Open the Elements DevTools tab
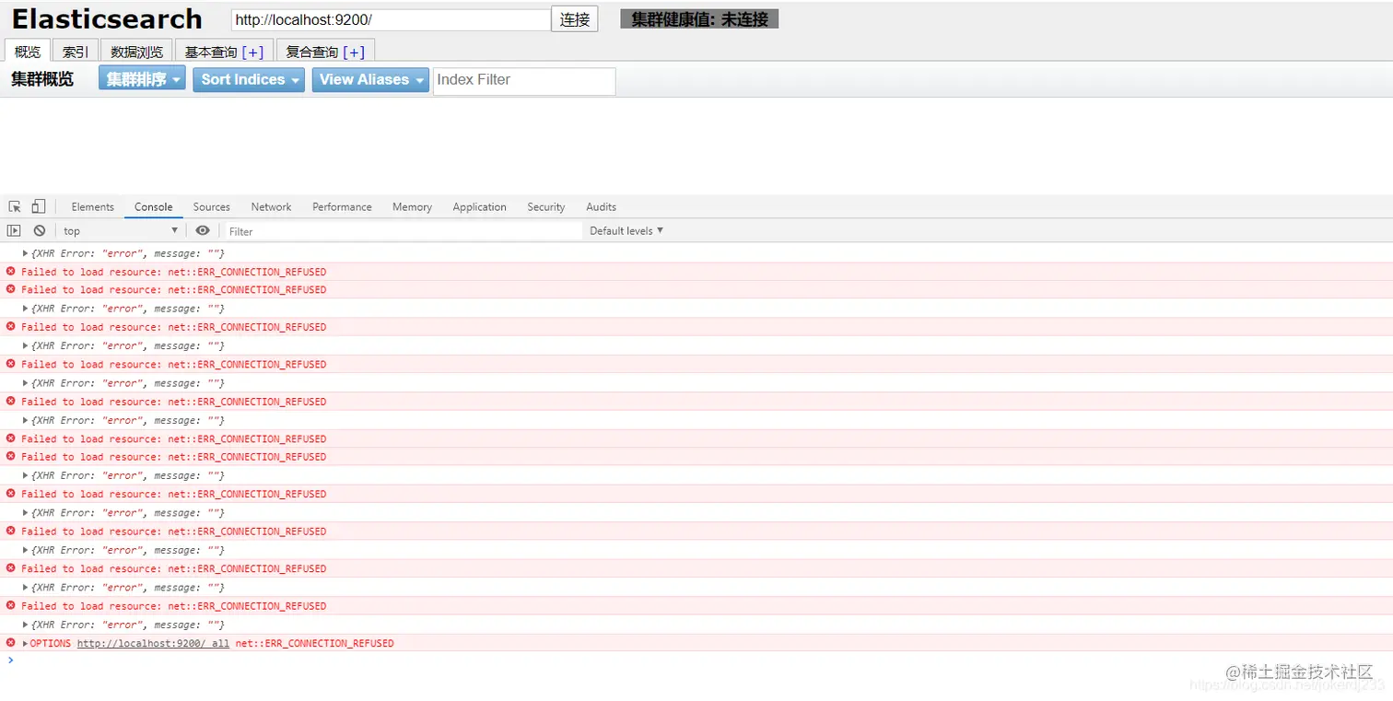 coord(93,206)
